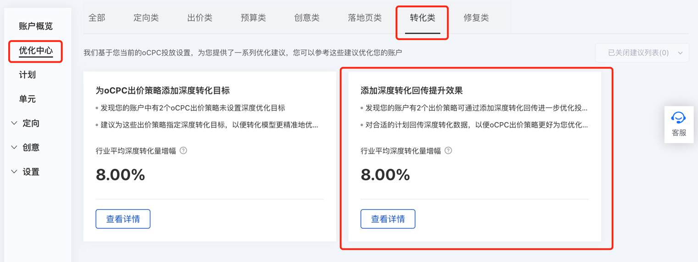Switch to the 定向类 tab
The width and height of the screenshot is (698, 262).
(146, 18)
